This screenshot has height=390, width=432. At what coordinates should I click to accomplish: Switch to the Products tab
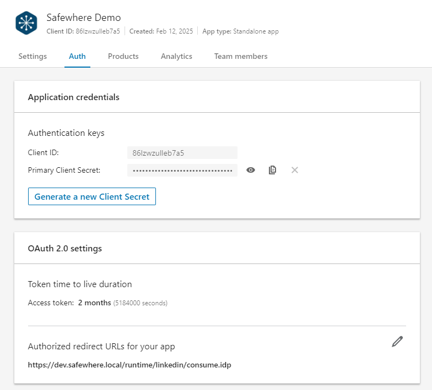[123, 56]
